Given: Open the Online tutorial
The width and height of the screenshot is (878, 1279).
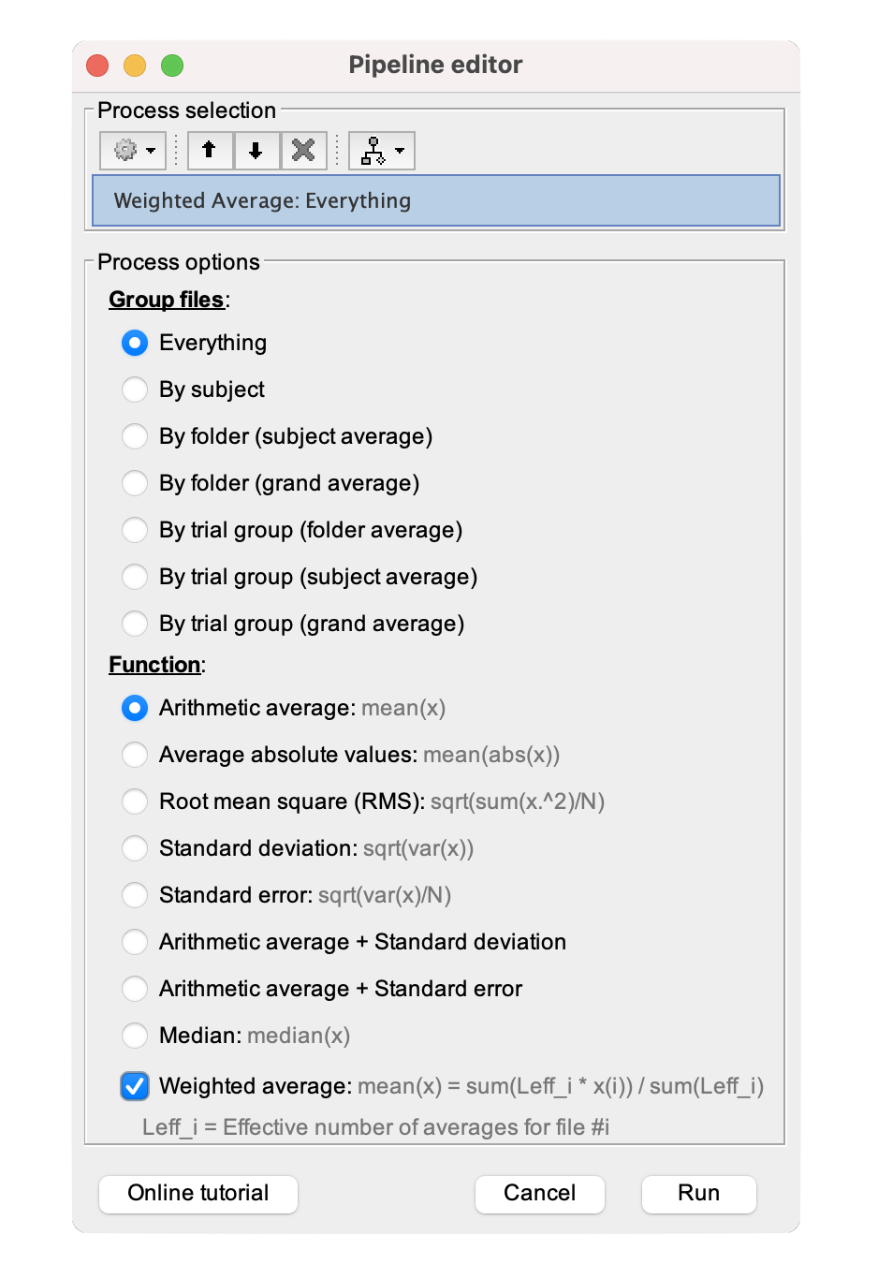Looking at the screenshot, I should click(x=198, y=1194).
